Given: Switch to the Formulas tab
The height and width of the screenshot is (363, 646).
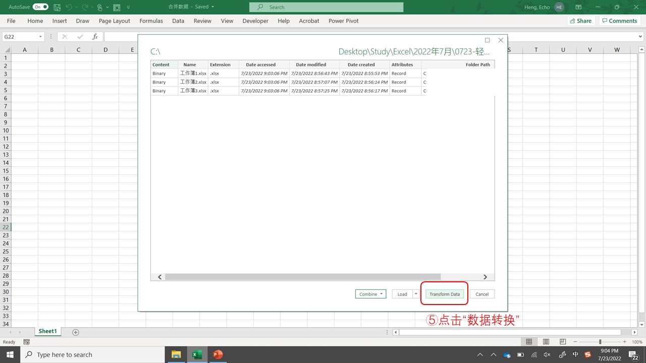Looking at the screenshot, I should tap(151, 21).
